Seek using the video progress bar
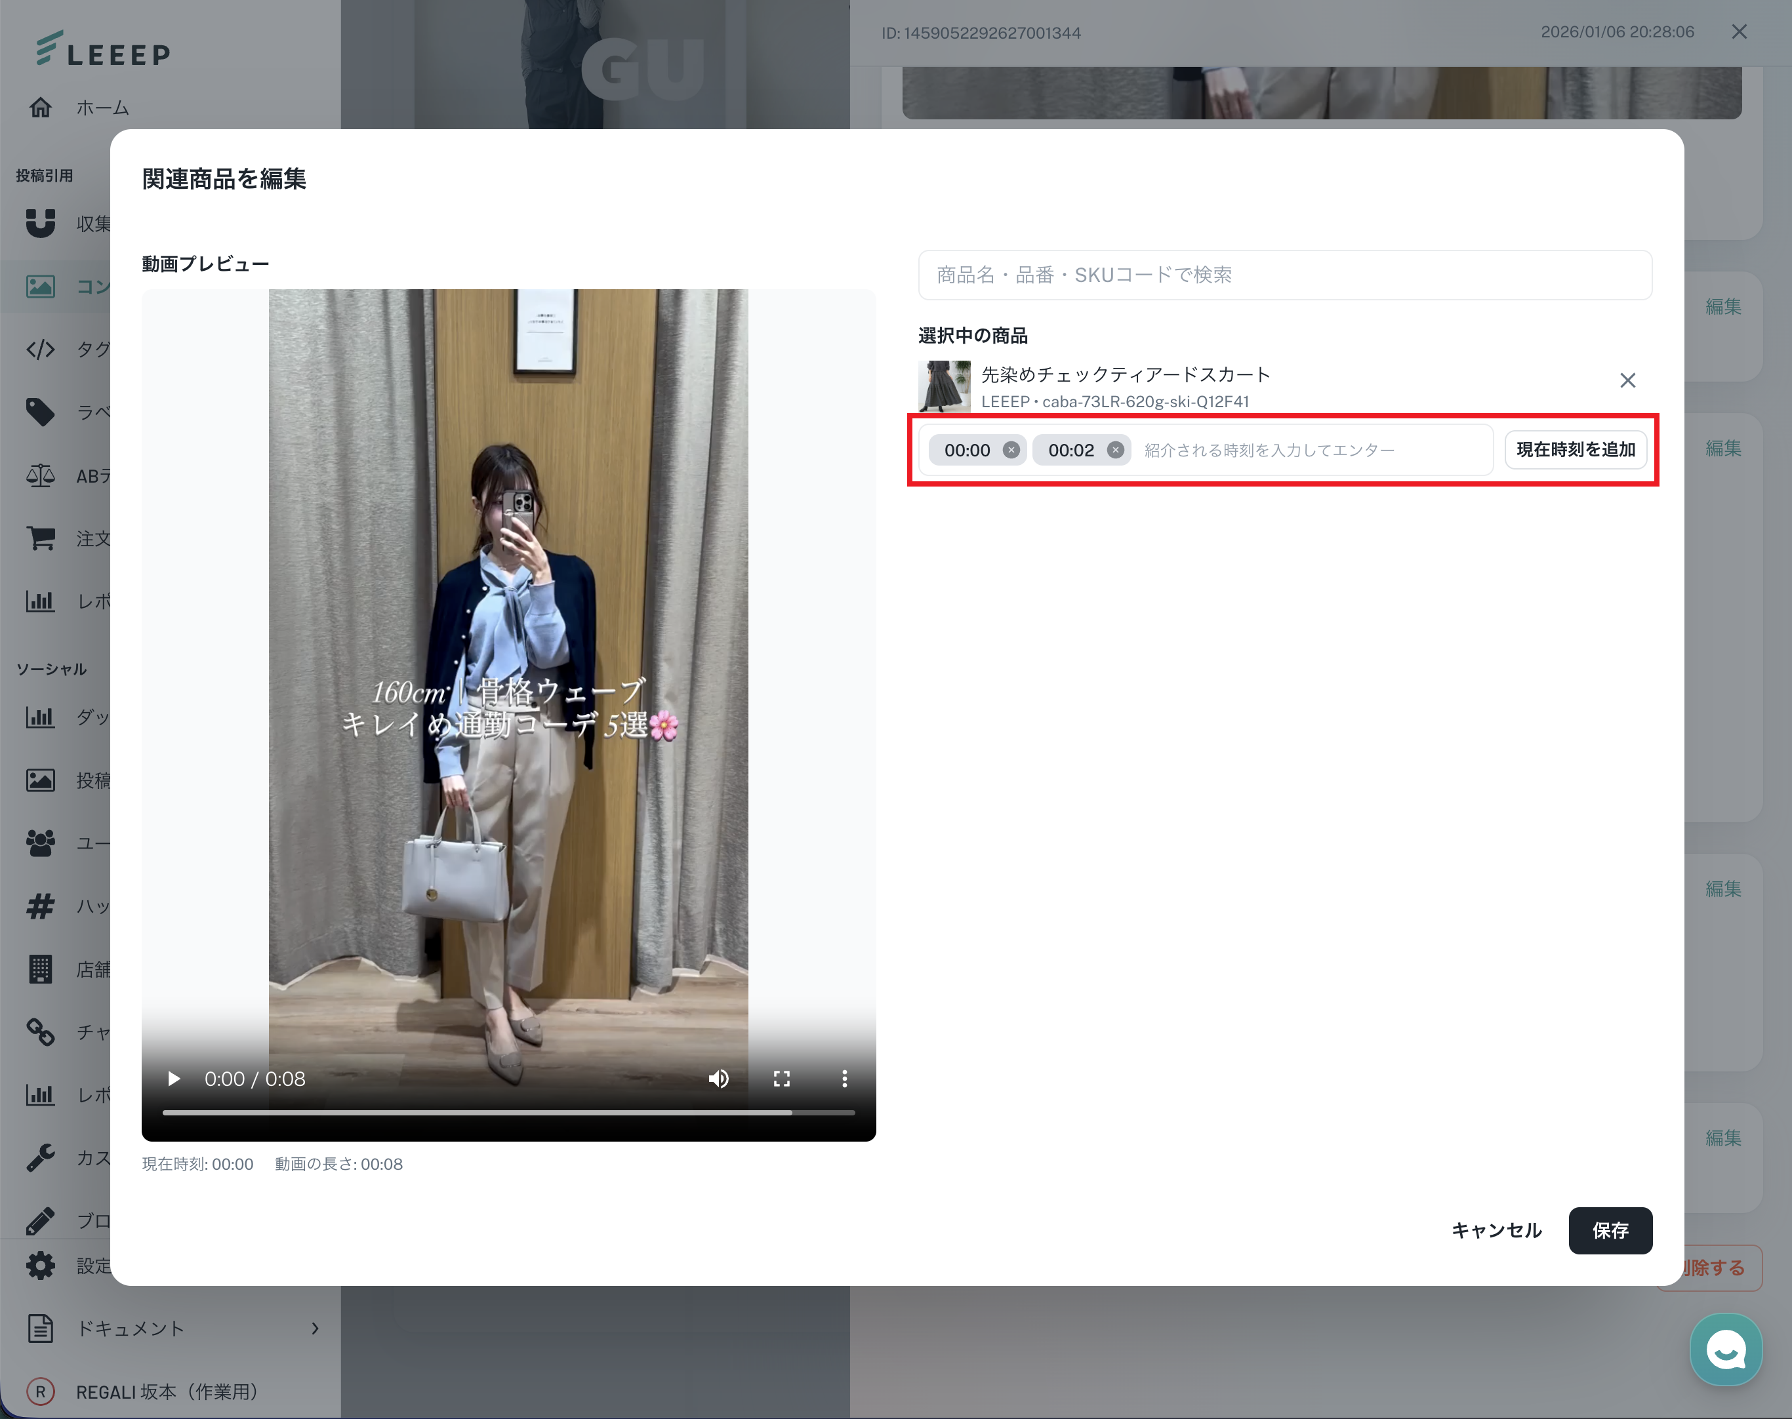The height and width of the screenshot is (1419, 1792). [x=508, y=1112]
